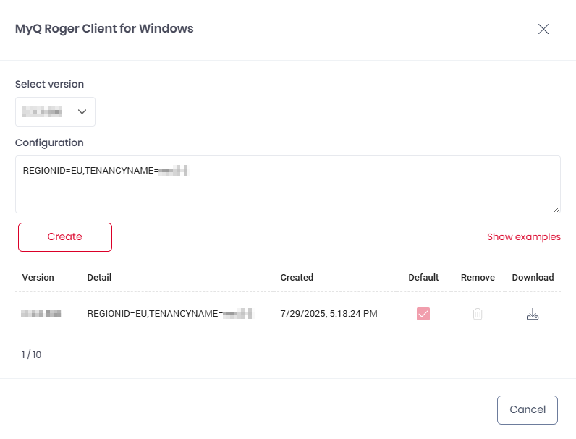Click the Detail column header
This screenshot has height=439, width=576.
pyautogui.click(x=99, y=278)
